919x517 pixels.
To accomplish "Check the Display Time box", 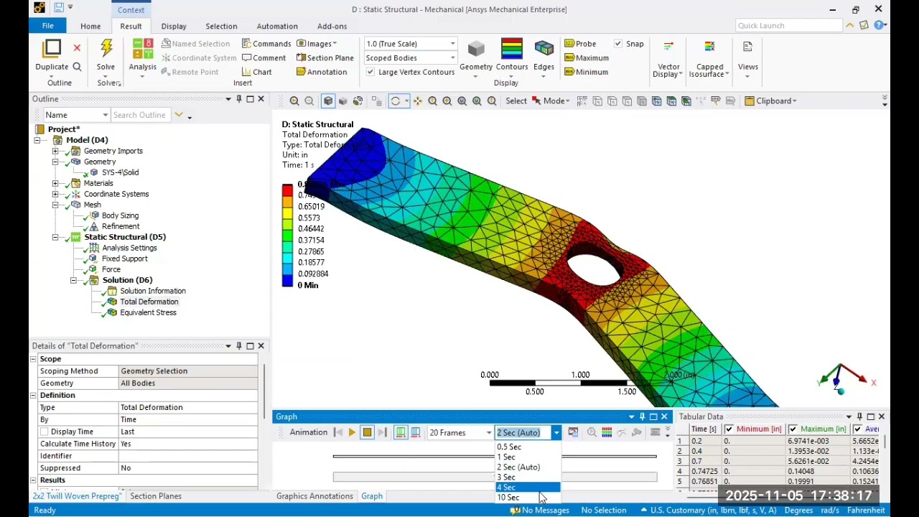I will (x=45, y=432).
